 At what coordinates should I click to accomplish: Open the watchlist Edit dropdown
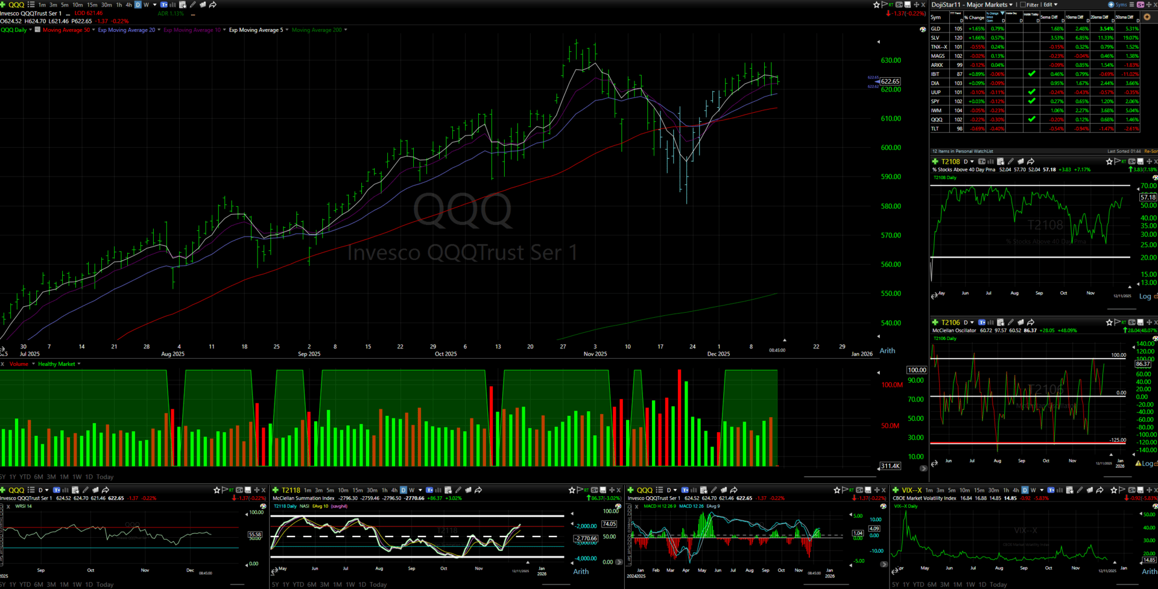click(x=1051, y=5)
